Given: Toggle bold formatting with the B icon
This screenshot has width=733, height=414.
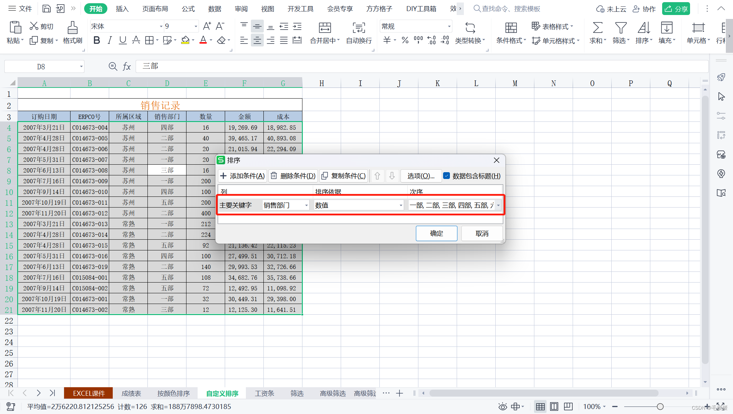Looking at the screenshot, I should coord(97,40).
